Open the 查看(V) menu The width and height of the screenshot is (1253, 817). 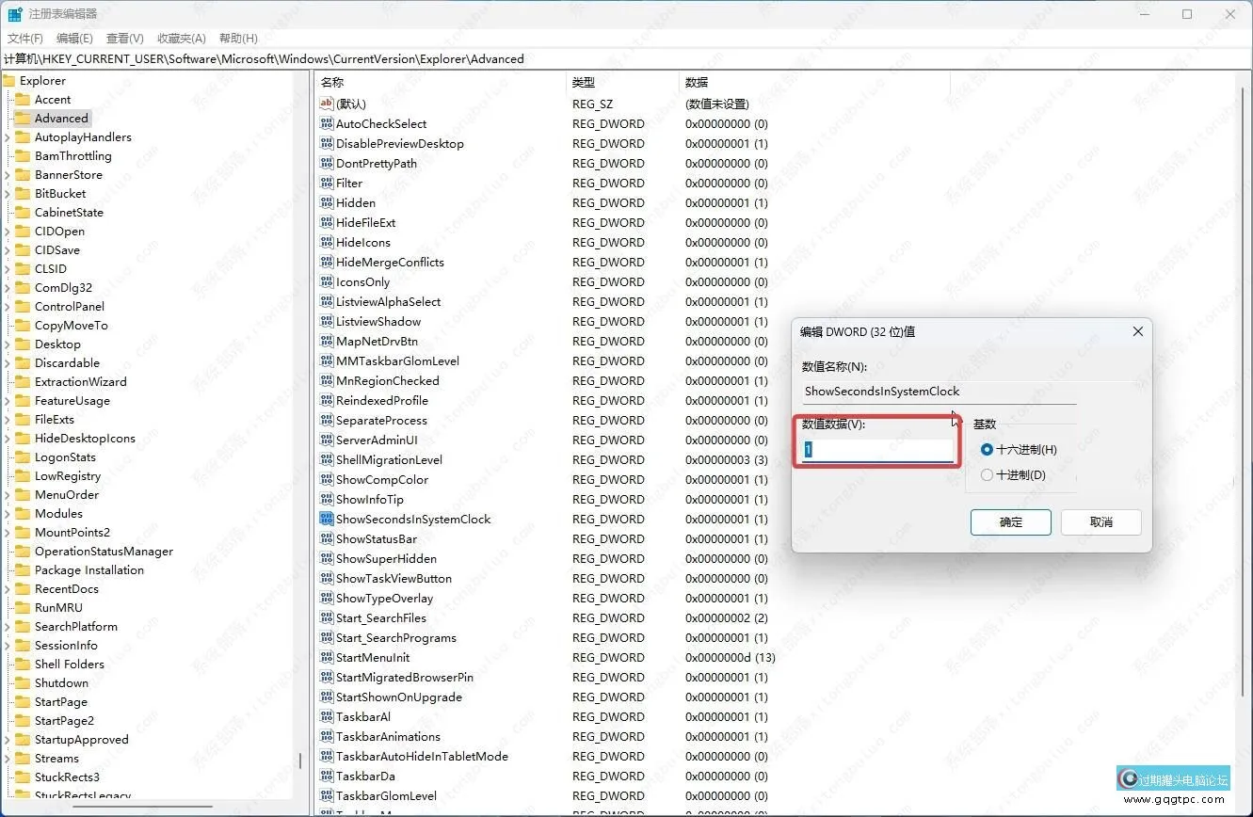point(126,38)
